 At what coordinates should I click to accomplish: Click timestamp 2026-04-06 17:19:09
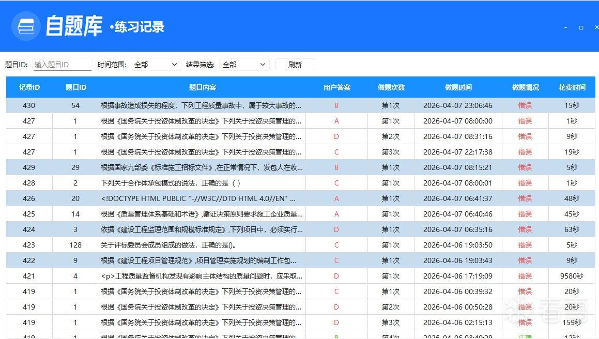(x=458, y=276)
